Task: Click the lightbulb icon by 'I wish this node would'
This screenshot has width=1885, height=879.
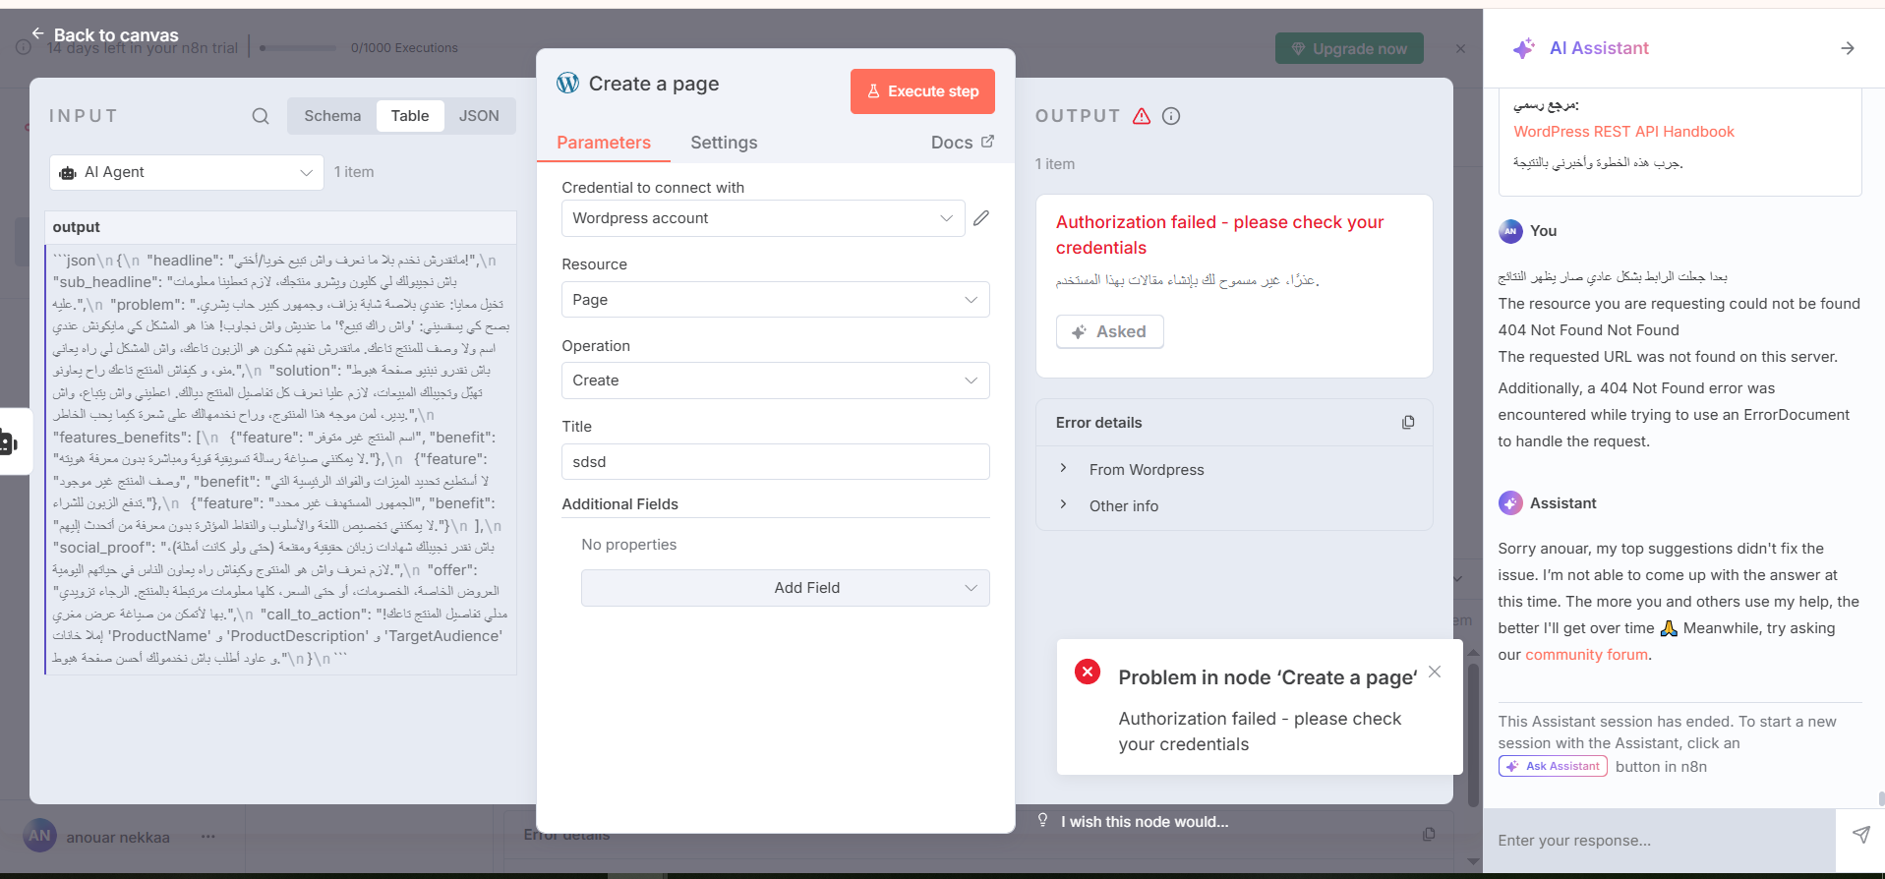Action: pos(1043,820)
